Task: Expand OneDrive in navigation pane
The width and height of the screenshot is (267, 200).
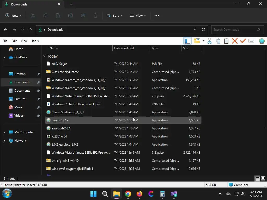Action: 4,57
